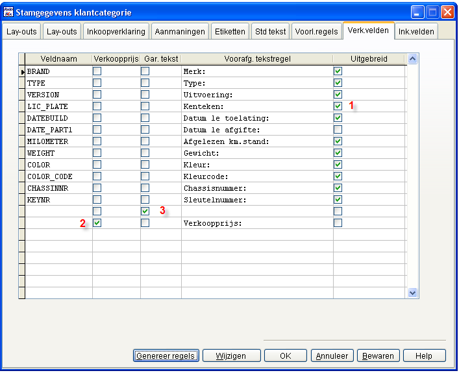Uncheck the Gar. tekst checkbox in the blank row
459x373 pixels.
[145, 211]
